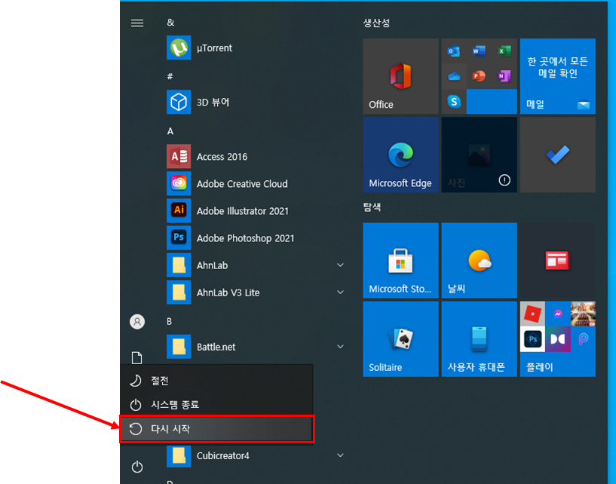Expand the Cubicreator4 chevron

(x=340, y=455)
